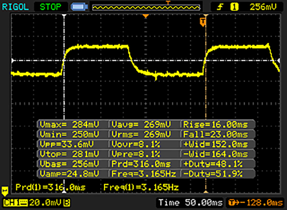The width and height of the screenshot is (287, 210).
Task: Click the Vavg= 269mV measurement
Action: tap(141, 125)
